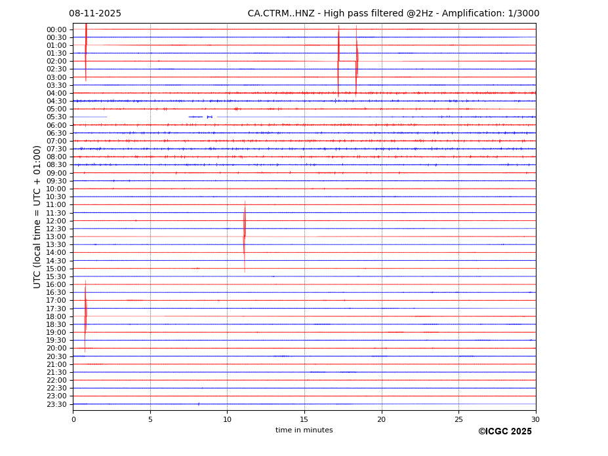608x456 pixels.
Task: Click the red spike near 17 minutes at 02:00
Action: click(338, 60)
